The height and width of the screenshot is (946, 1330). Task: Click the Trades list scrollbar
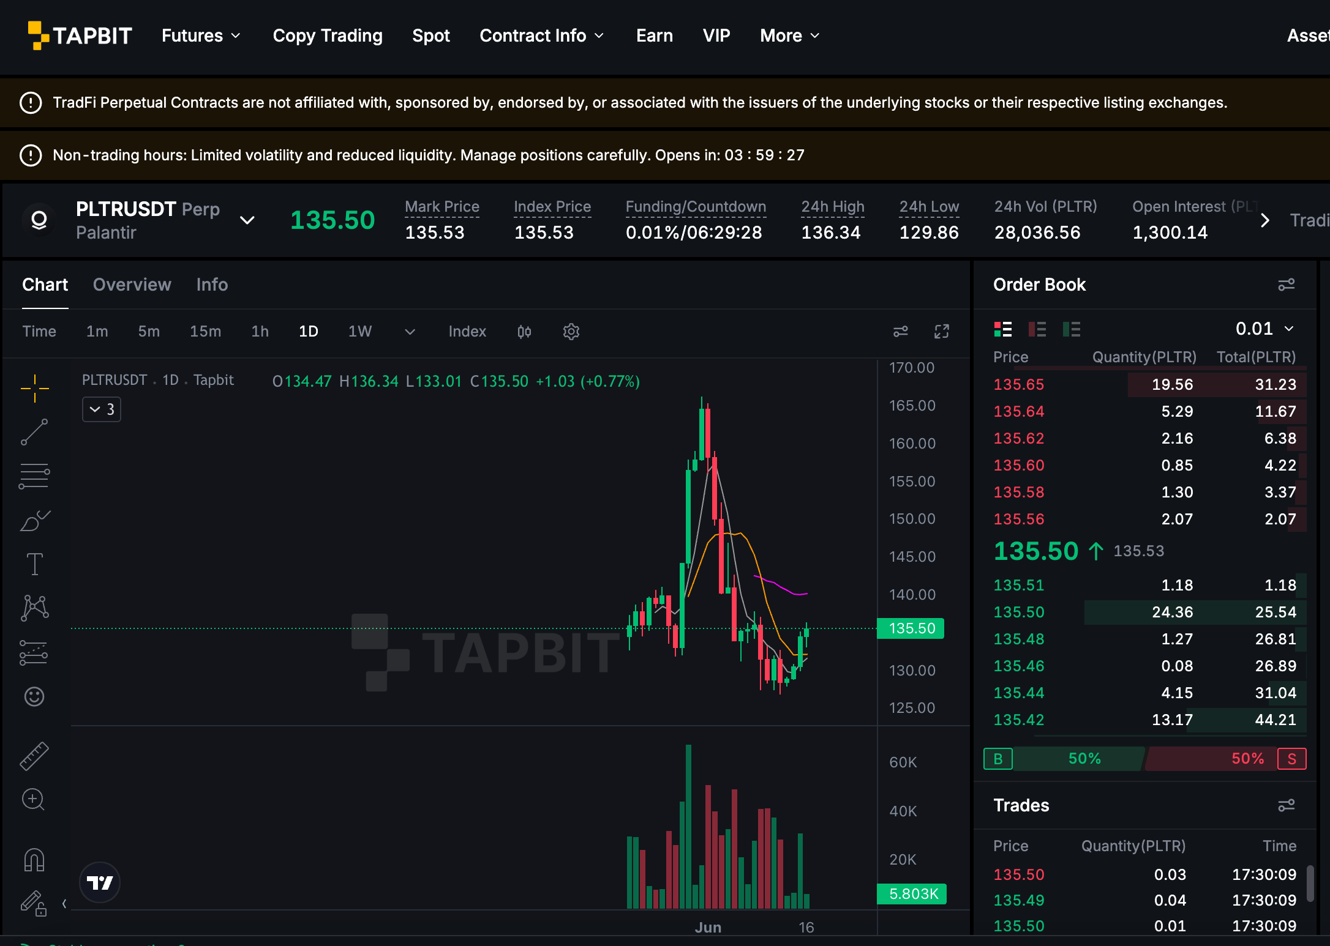[1310, 883]
